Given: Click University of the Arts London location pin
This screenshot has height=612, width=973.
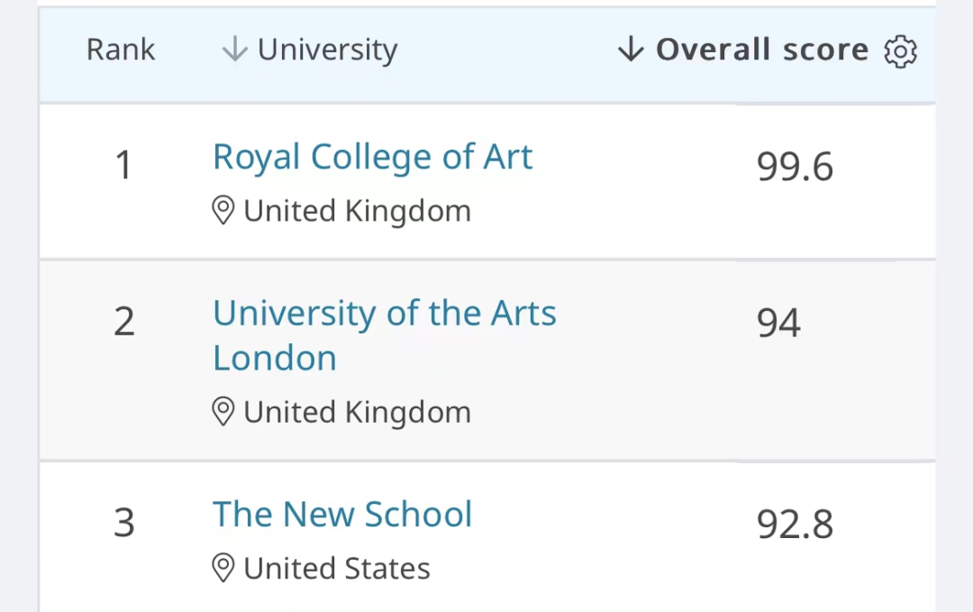Looking at the screenshot, I should tap(223, 412).
